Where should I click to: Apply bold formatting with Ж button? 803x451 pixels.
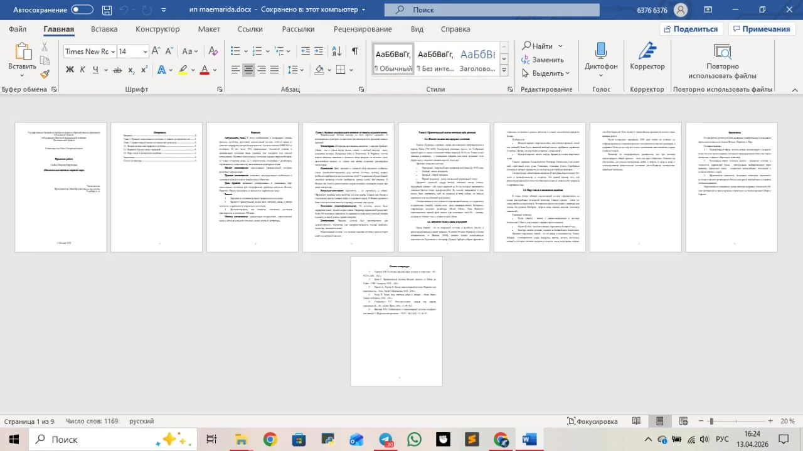pos(70,70)
